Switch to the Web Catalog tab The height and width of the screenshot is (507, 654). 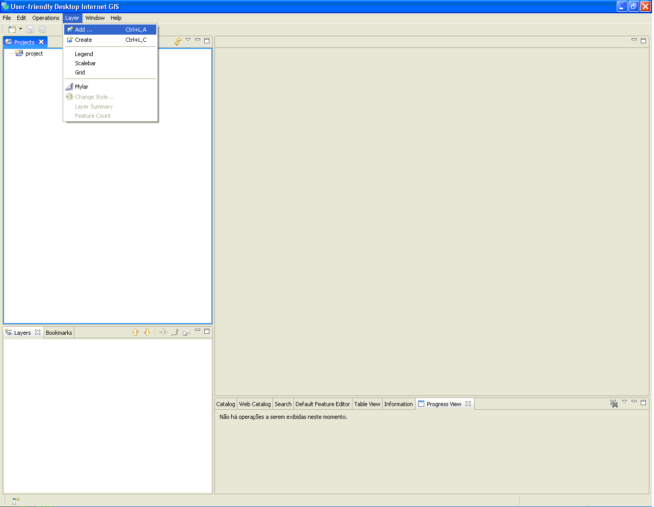click(255, 404)
